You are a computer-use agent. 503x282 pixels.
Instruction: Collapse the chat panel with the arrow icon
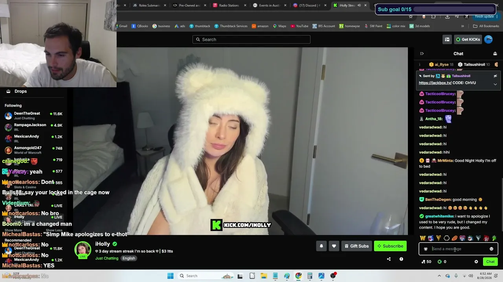(422, 54)
